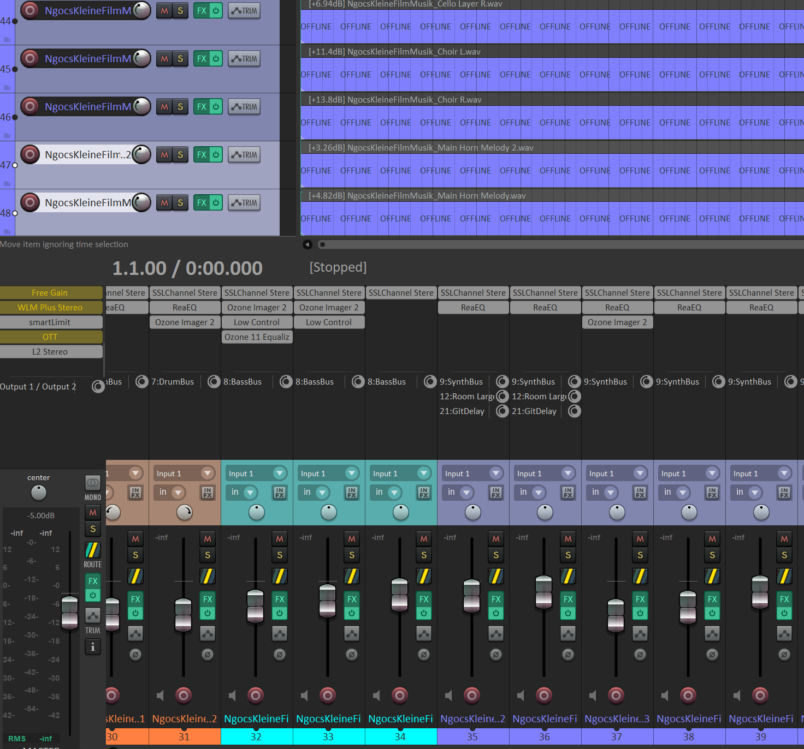Viewport: 804px width, 749px height.
Task: Open record monitor 'in' dropdown on channel 36
Action: (530, 493)
